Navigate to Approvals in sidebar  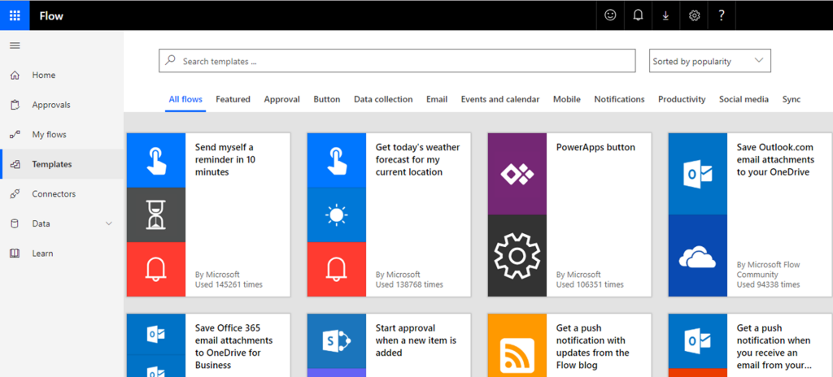[x=51, y=105]
